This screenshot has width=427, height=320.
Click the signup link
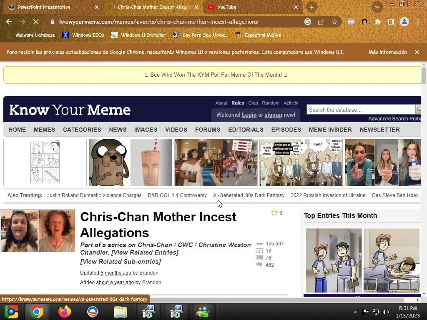[x=273, y=115]
